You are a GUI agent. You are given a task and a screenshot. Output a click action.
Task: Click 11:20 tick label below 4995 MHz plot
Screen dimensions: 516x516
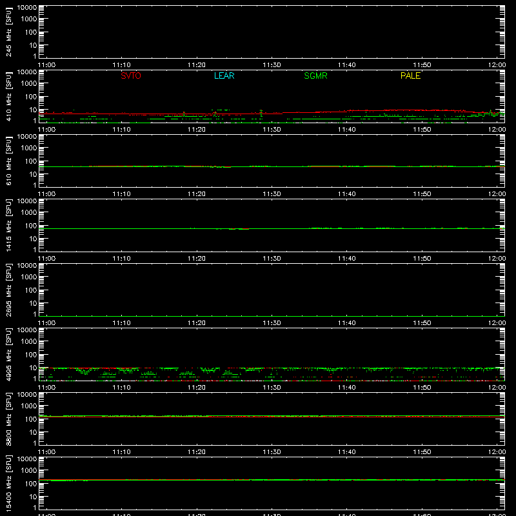coord(197,388)
